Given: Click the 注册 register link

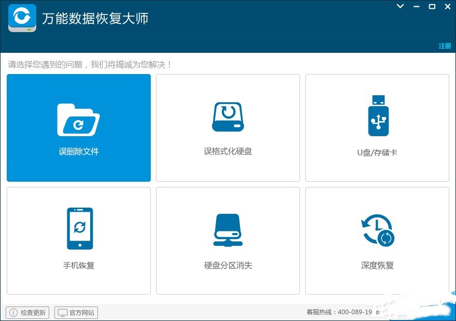Looking at the screenshot, I should click(x=445, y=46).
